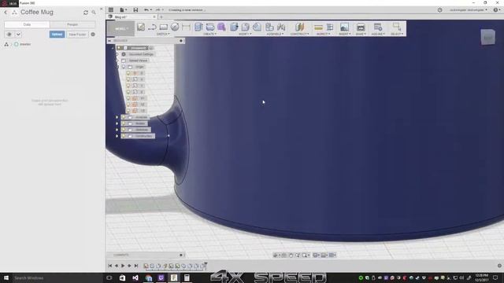Select the Create Sketch tool
The image size is (504, 283).
click(x=141, y=27)
